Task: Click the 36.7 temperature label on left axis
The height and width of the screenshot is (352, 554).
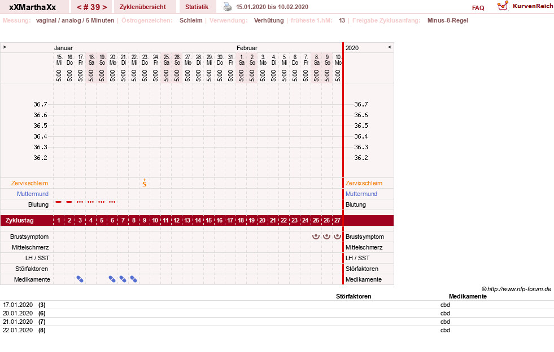Action: pyautogui.click(x=40, y=104)
